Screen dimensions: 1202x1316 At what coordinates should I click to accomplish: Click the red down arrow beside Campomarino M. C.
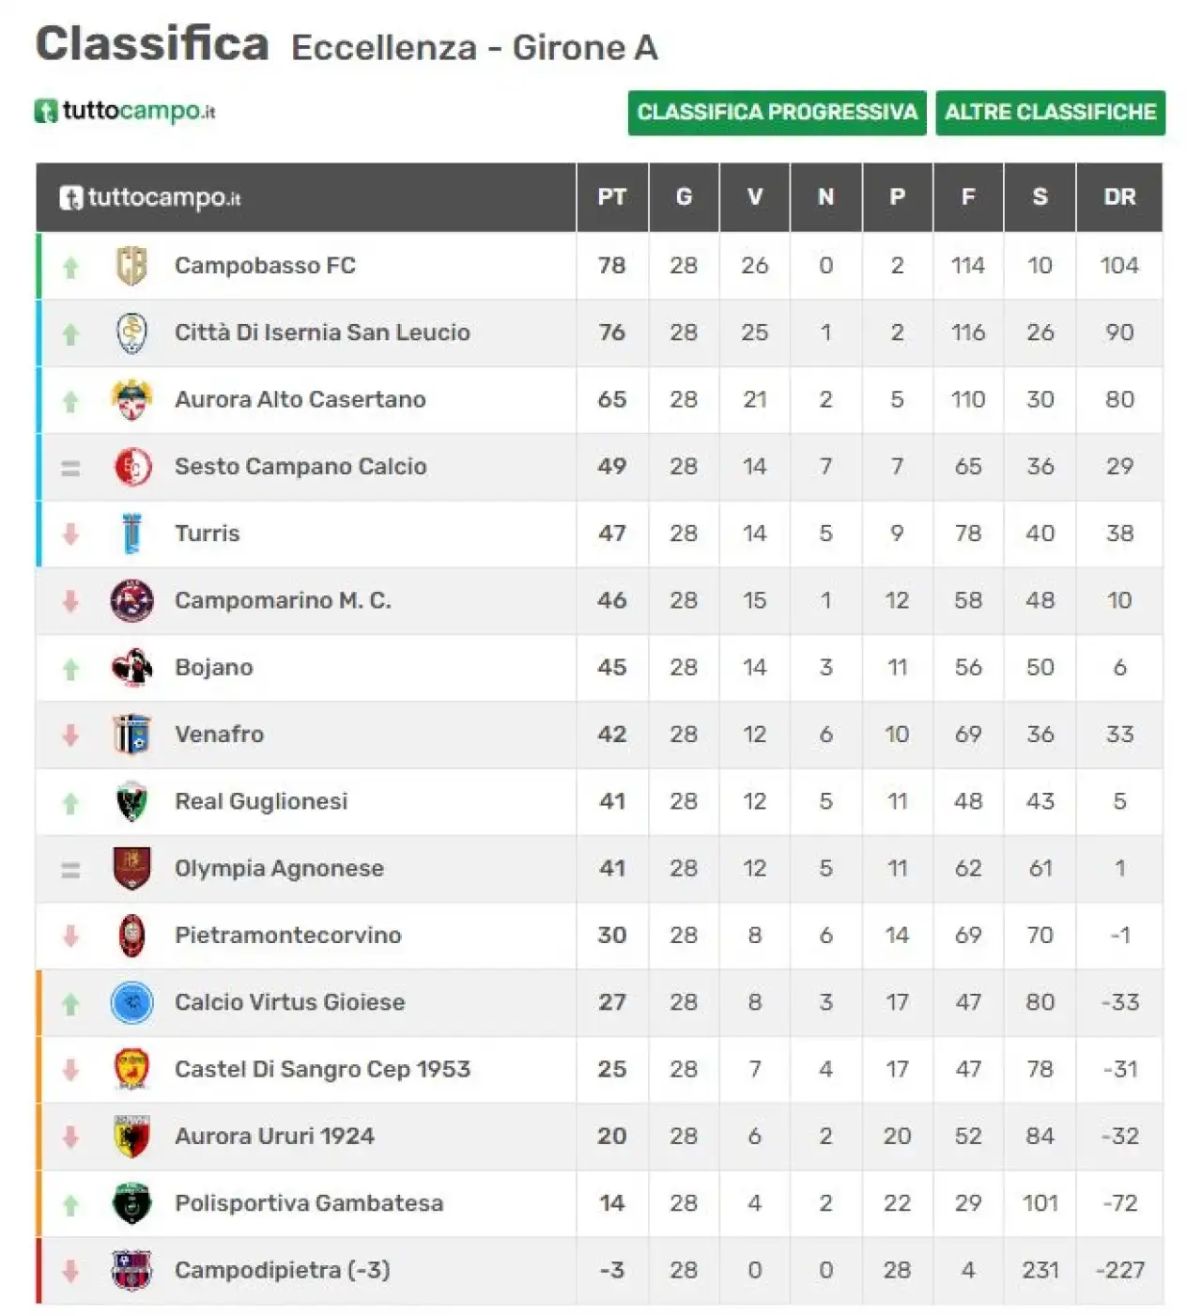coord(70,601)
